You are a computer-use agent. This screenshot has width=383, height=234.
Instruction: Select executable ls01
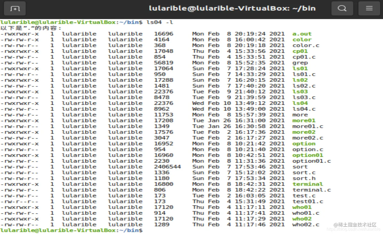point(300,68)
